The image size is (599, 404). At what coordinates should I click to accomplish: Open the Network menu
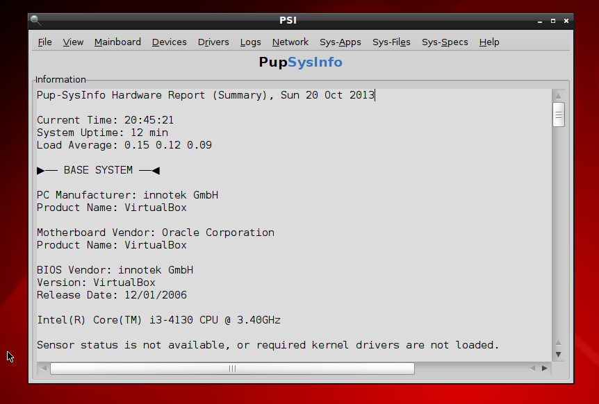point(290,42)
